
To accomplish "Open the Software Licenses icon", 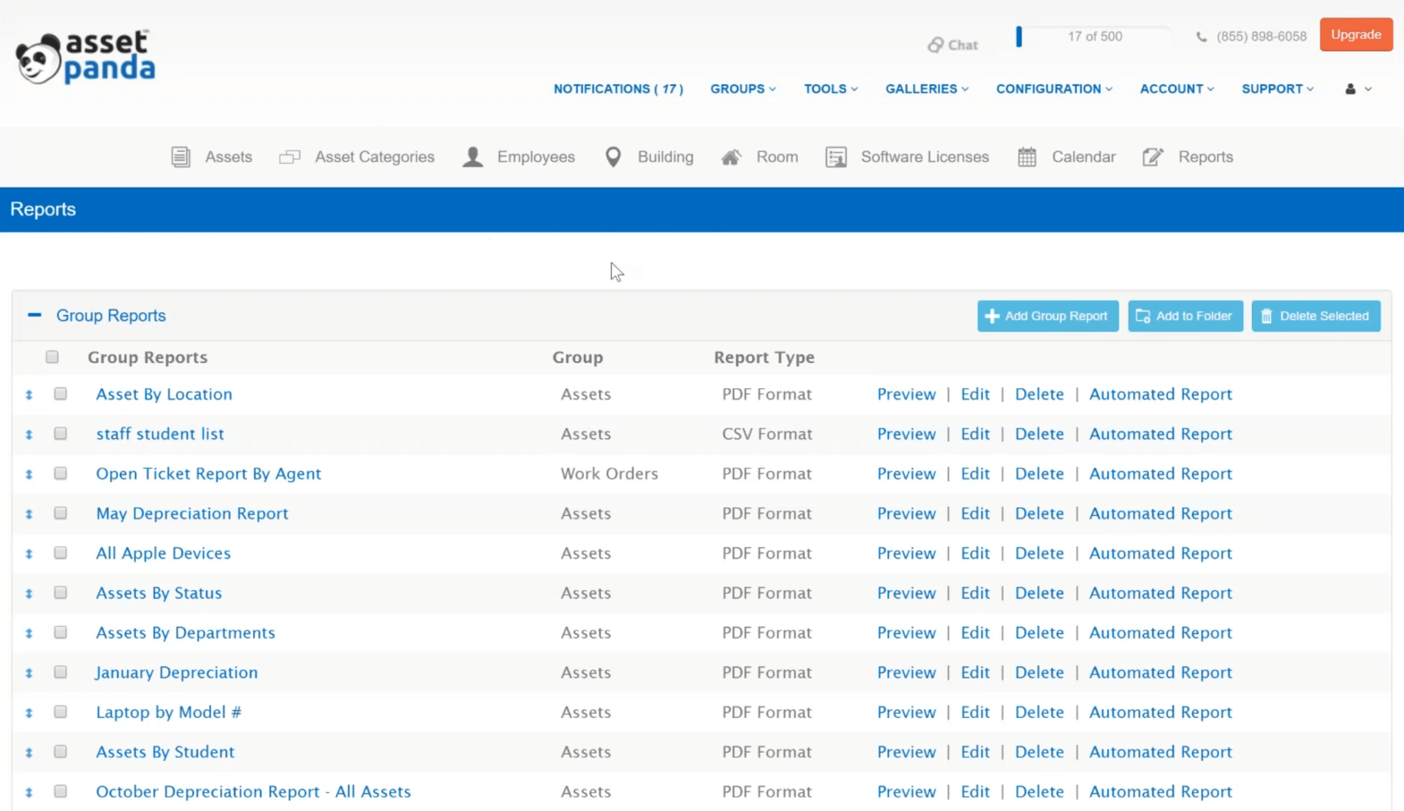I will (836, 156).
